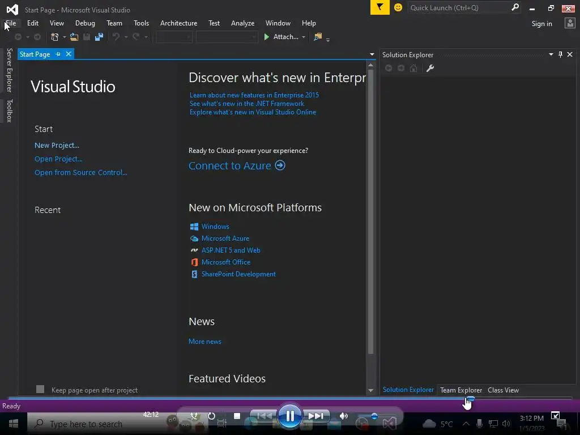Click the New Project link
The width and height of the screenshot is (580, 435).
(x=57, y=146)
